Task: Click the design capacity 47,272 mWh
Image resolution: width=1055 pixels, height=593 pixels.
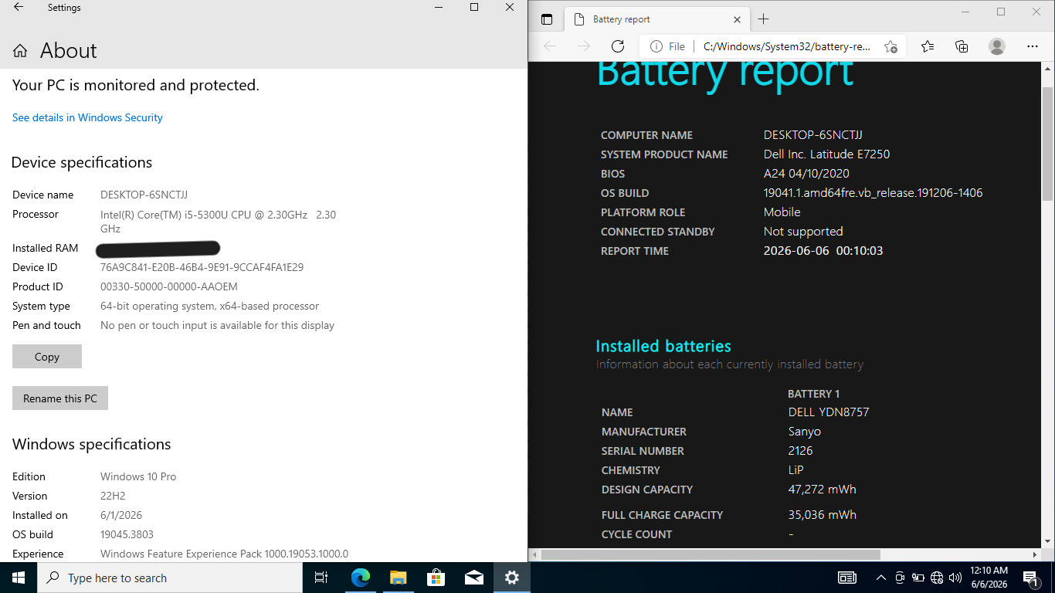Action: (823, 489)
